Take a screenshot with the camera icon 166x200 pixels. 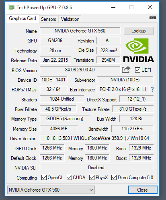[153, 17]
